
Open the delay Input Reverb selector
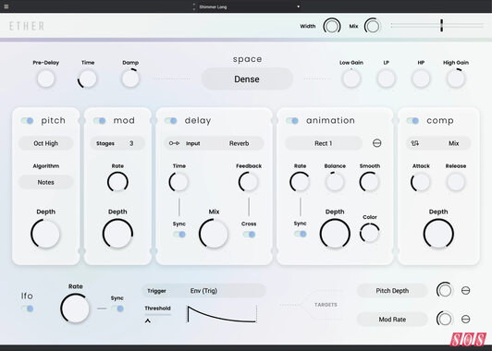(214, 143)
